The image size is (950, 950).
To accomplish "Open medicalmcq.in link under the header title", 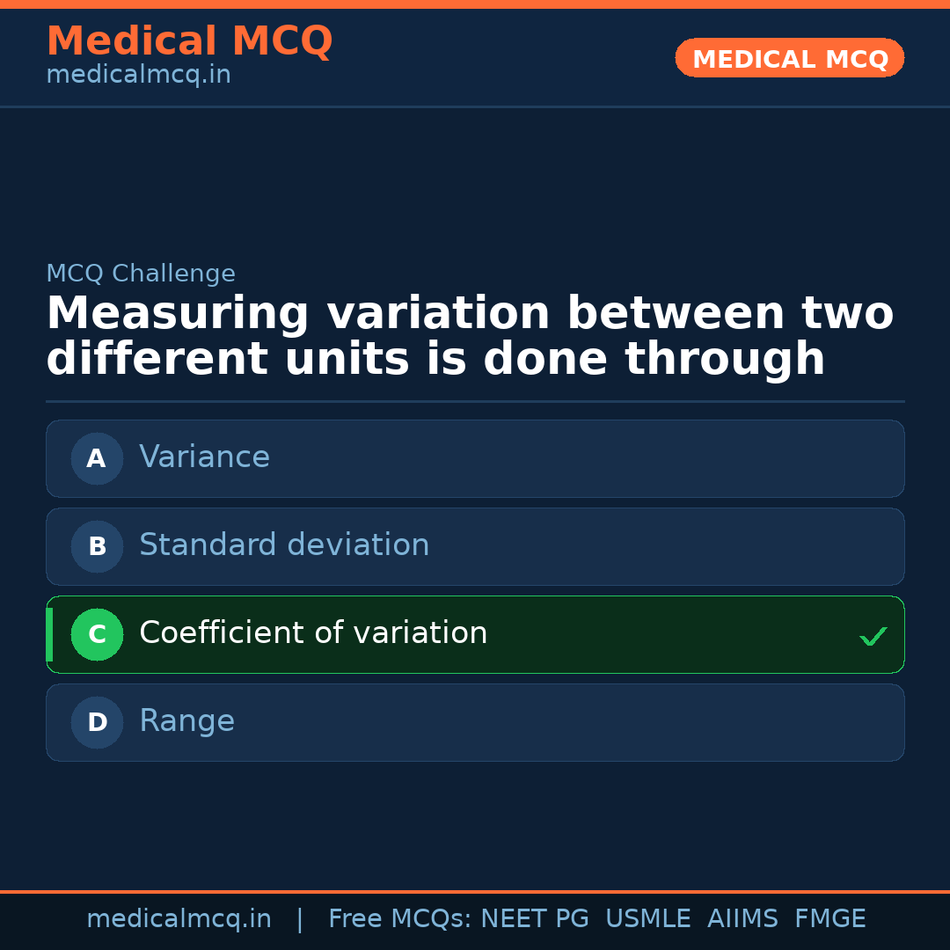I will coord(138,76).
